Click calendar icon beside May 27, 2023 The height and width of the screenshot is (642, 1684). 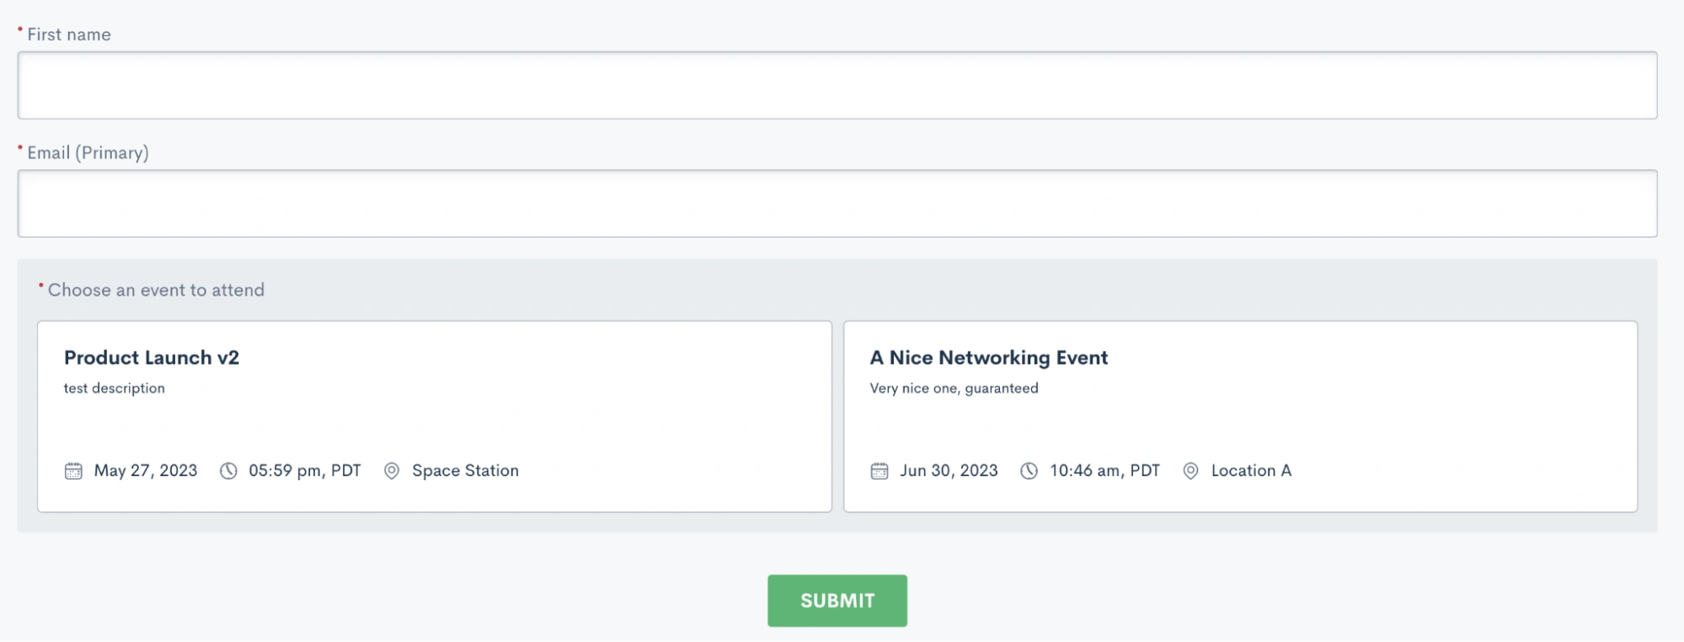tap(74, 471)
